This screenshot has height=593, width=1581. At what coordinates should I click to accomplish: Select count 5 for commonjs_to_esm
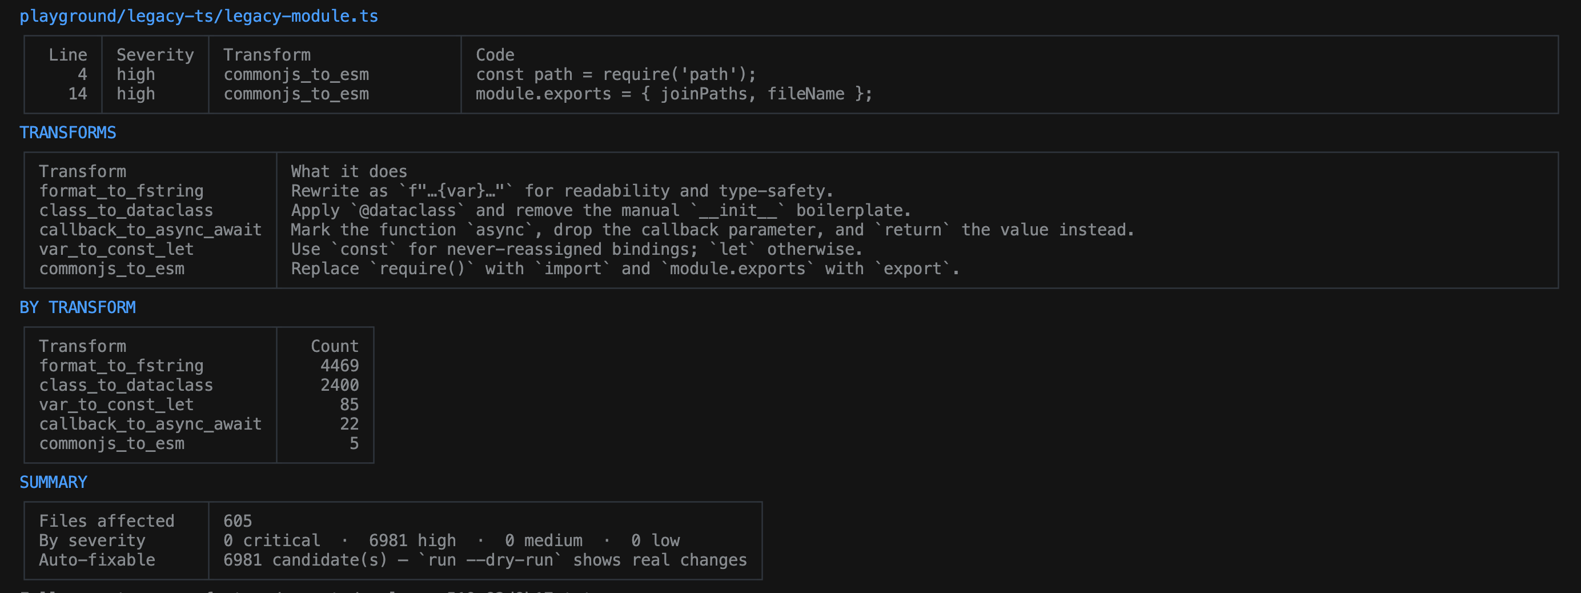click(x=354, y=444)
